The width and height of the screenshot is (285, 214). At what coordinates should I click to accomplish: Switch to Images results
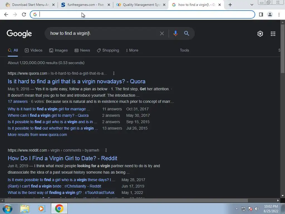pos(58,50)
